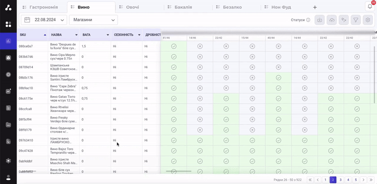The height and width of the screenshot is (184, 377).
Task: Open ВАГА column dropdown arrow
Action: pyautogui.click(x=108, y=35)
